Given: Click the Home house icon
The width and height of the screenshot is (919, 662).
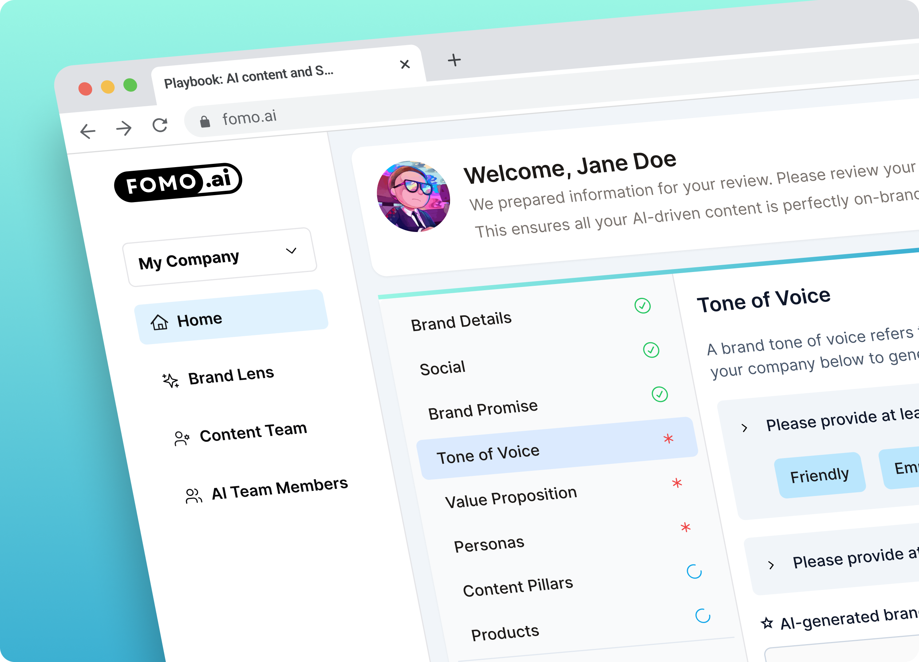Looking at the screenshot, I should pos(159,323).
